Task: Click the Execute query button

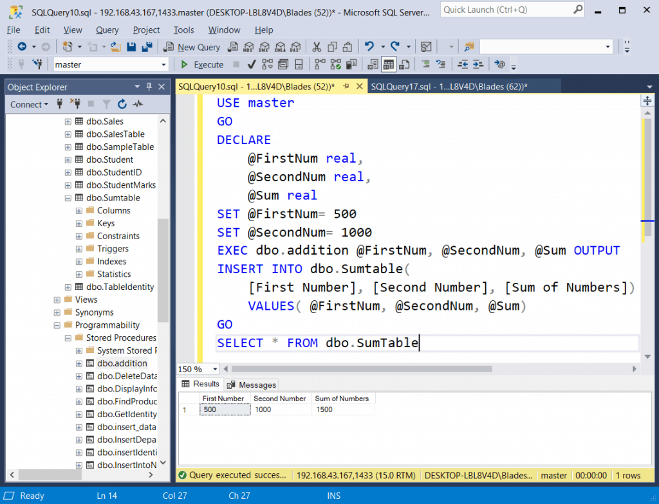Action: pyautogui.click(x=203, y=64)
